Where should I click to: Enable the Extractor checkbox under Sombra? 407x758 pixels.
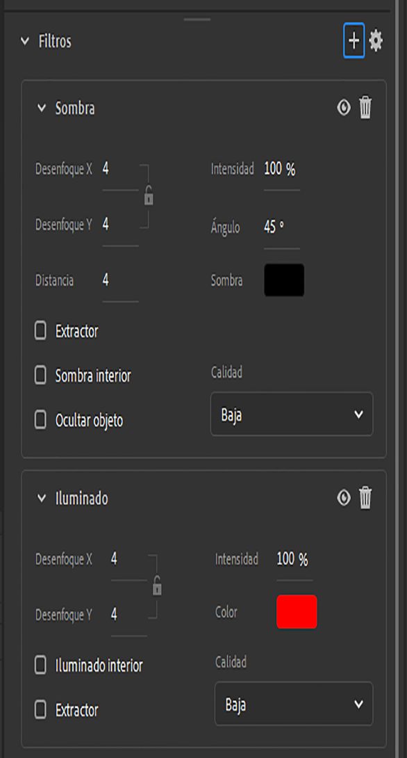(x=40, y=332)
